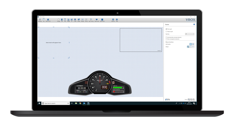The image size is (234, 126).
Task: Add a Heart rate element
Action: point(97,20)
